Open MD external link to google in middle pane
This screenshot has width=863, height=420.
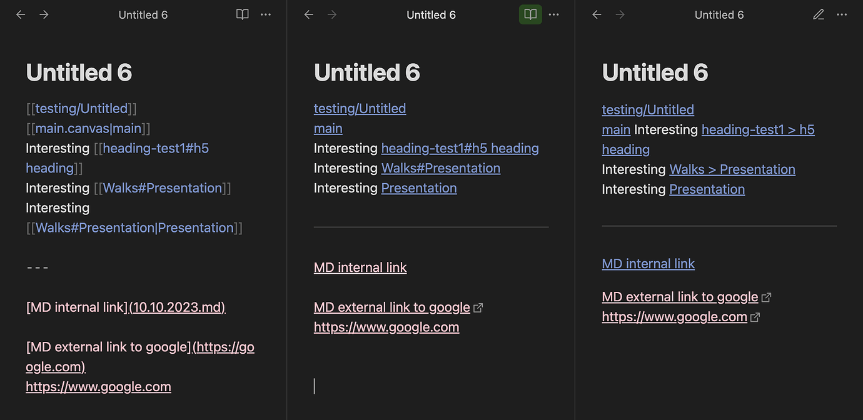(391, 307)
